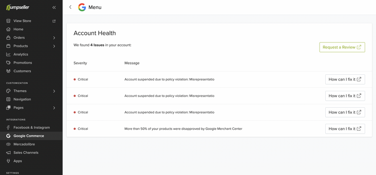376x175 pixels.
Task: Click How can I fix it for third Critical issue
Action: 345,112
